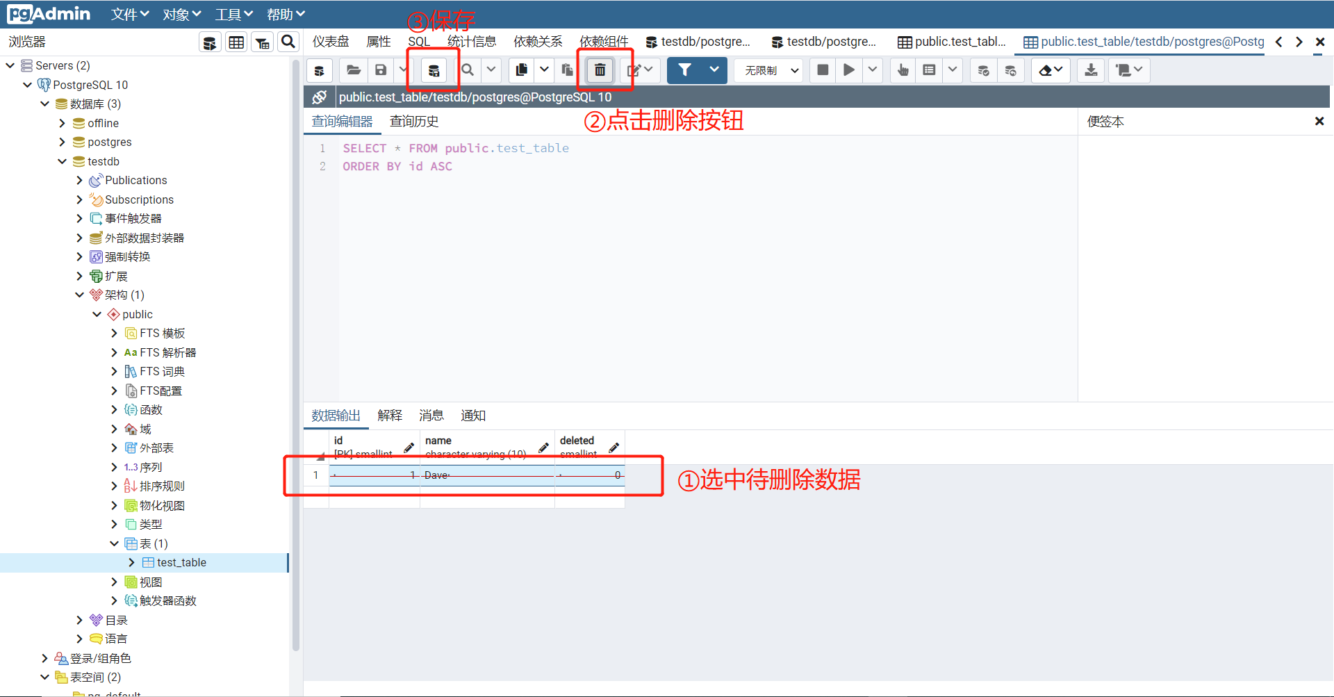Image resolution: width=1334 pixels, height=697 pixels.
Task: Execute the query with the play icon
Action: 848,69
